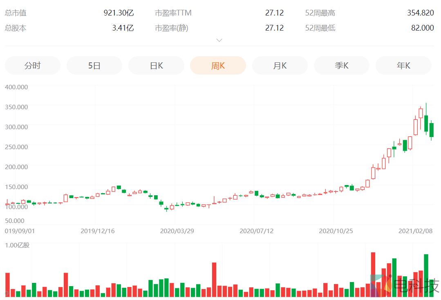Click the 总市值 value 921.30亿
Screen dimensions: 441x300
coord(119,13)
